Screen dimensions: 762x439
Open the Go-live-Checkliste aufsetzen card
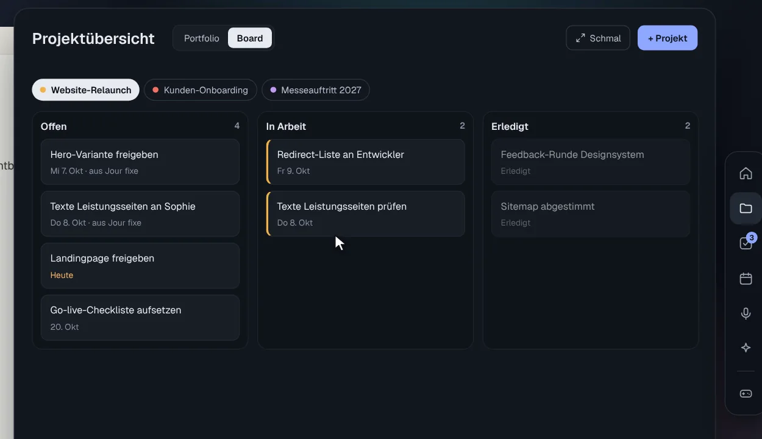[140, 318]
